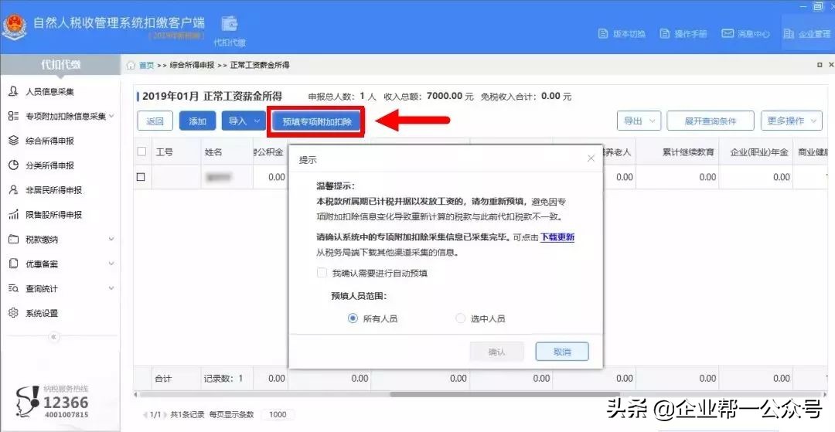
Task: Select the 代扣代缴 sidebar tab
Action: point(60,65)
